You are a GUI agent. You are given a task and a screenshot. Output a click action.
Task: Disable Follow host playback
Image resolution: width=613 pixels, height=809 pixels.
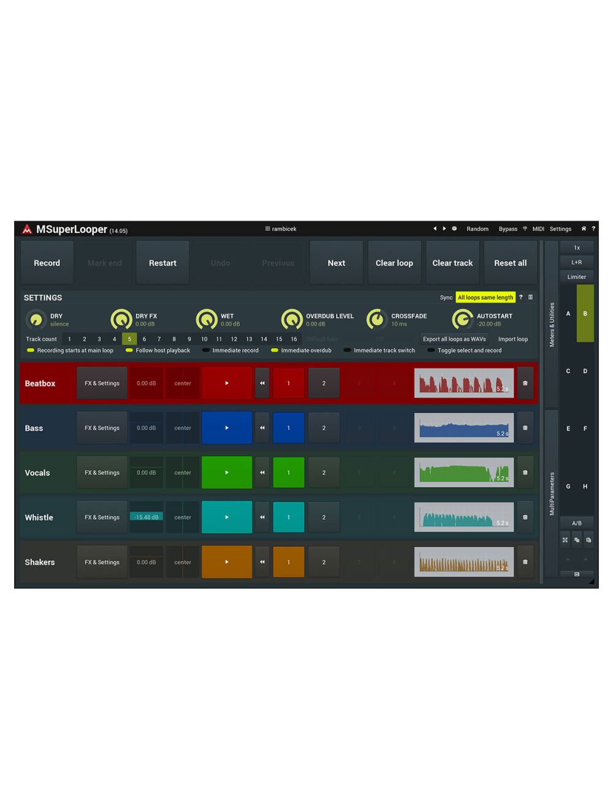pos(129,351)
